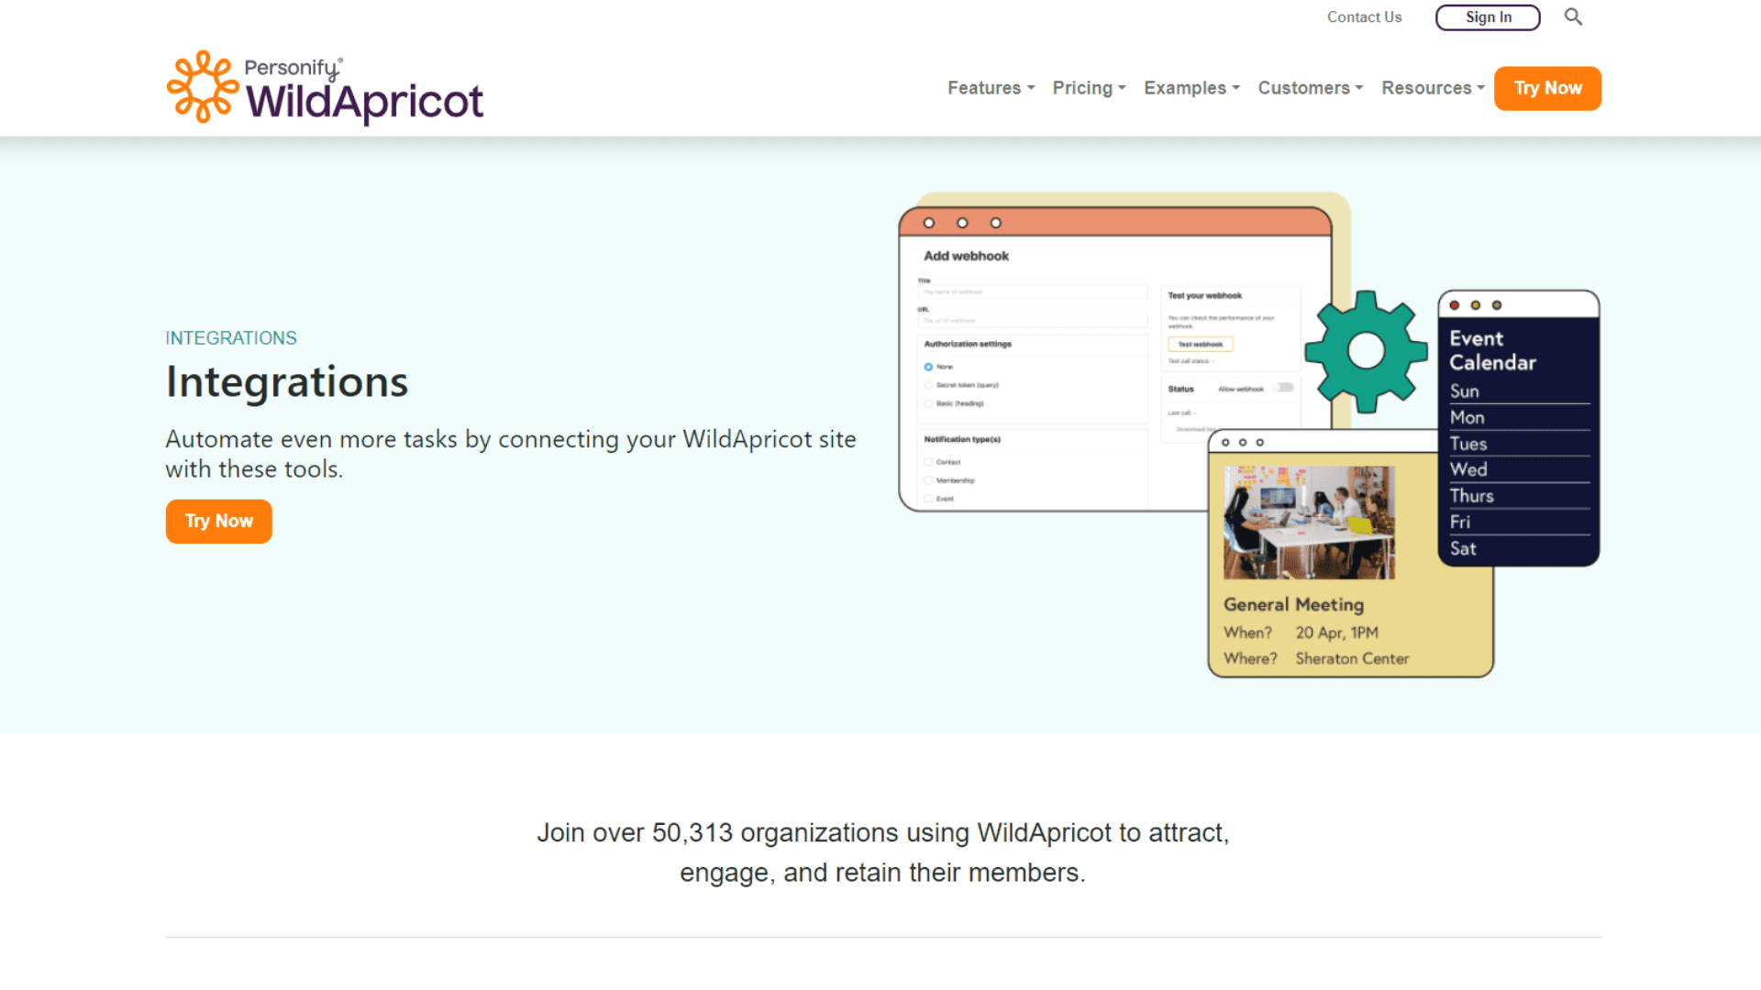Check the Contact notification type
The height and width of the screenshot is (990, 1761).
928,462
